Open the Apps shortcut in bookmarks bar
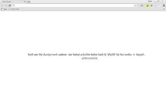The image size is (166, 104). 4,9
